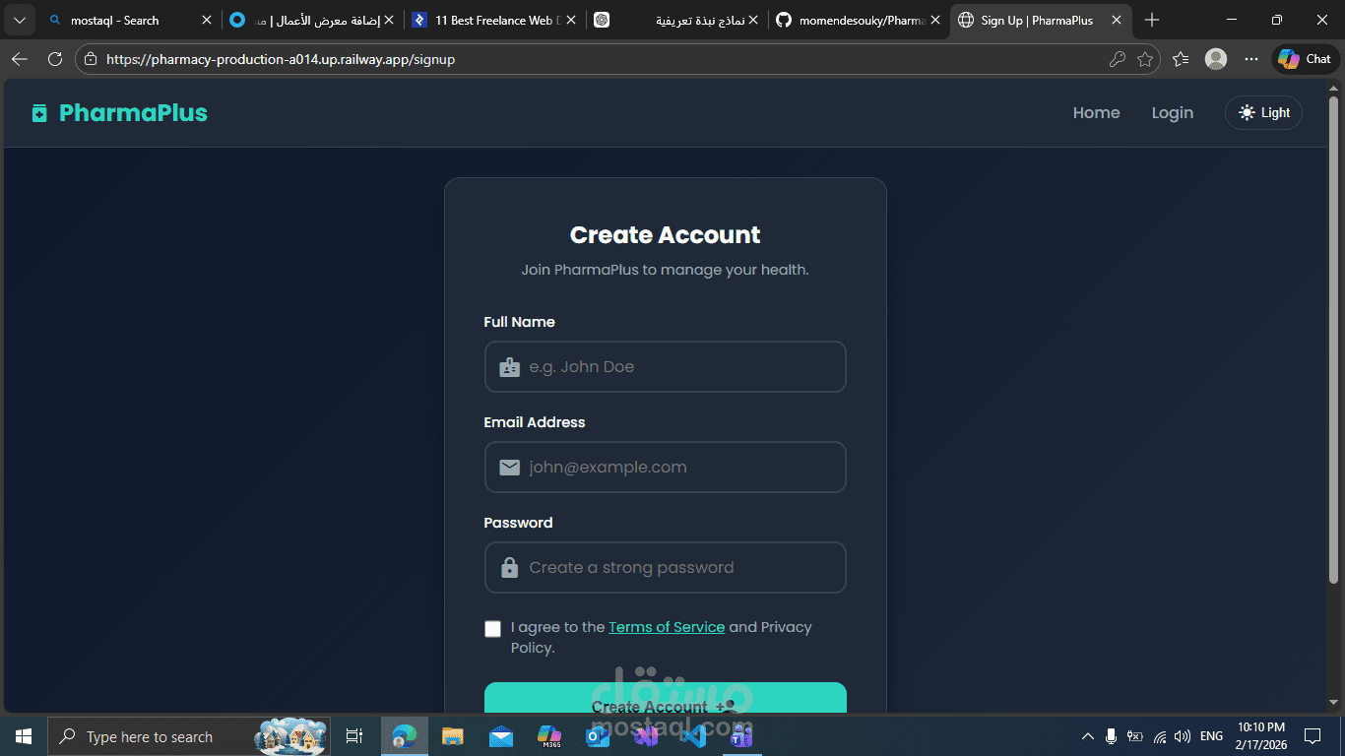Open the Terms of Service link
Viewport: 1345px width, 756px height.
click(x=667, y=627)
